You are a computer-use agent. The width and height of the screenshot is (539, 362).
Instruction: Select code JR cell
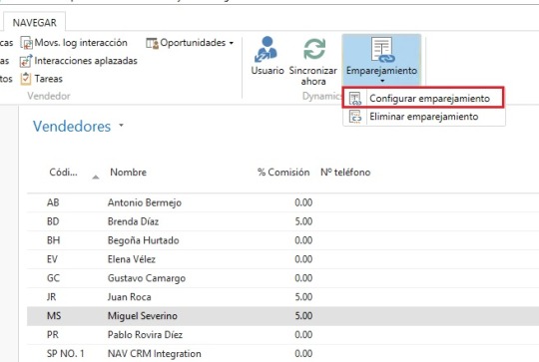click(x=51, y=297)
